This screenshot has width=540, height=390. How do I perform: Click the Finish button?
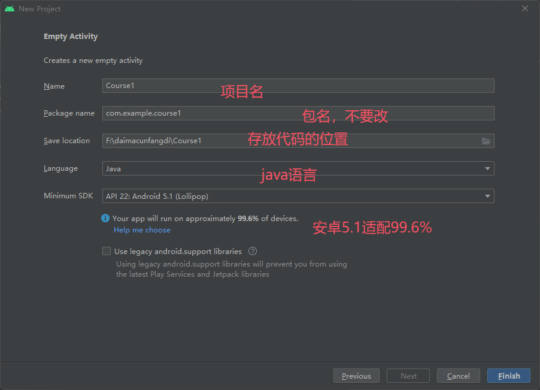coord(509,376)
